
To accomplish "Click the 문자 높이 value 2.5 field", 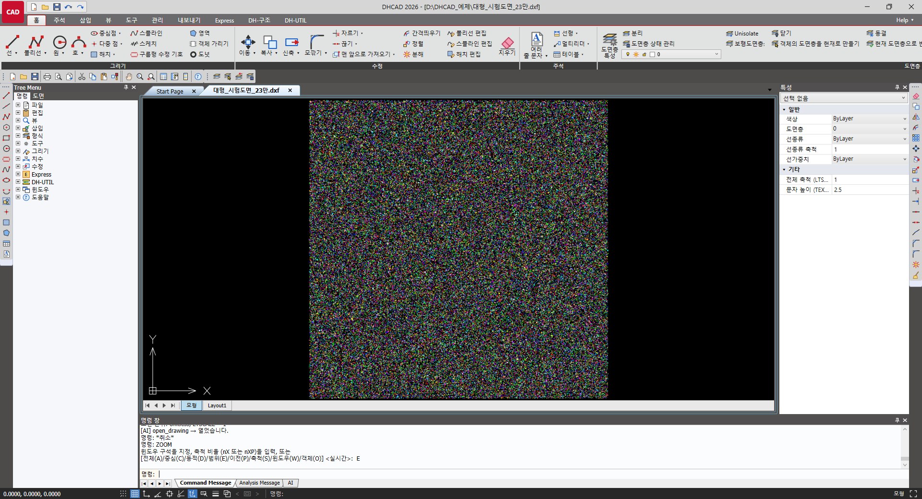I will point(870,190).
